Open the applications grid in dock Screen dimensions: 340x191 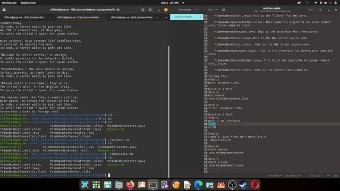[96, 185]
